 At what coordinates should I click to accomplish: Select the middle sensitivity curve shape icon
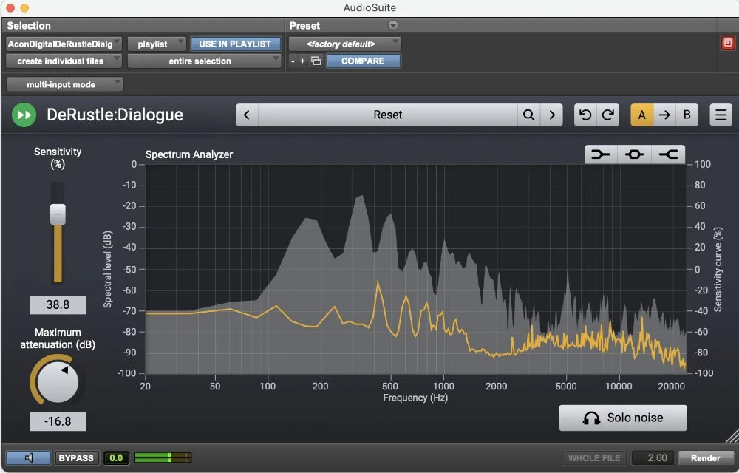[x=634, y=154]
